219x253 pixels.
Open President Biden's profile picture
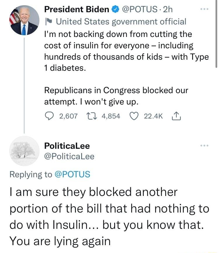tap(25, 17)
